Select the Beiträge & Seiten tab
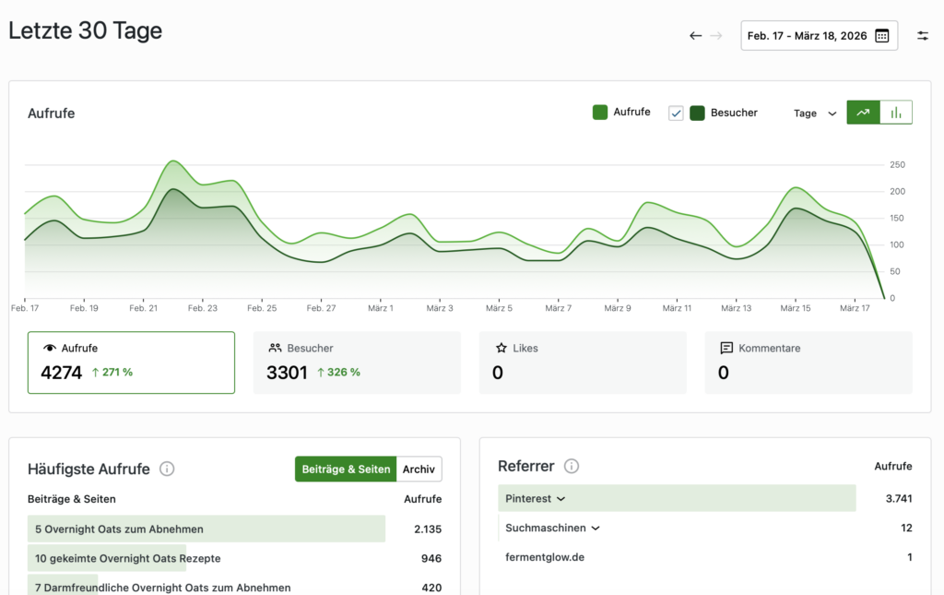This screenshot has height=595, width=944. pos(346,469)
